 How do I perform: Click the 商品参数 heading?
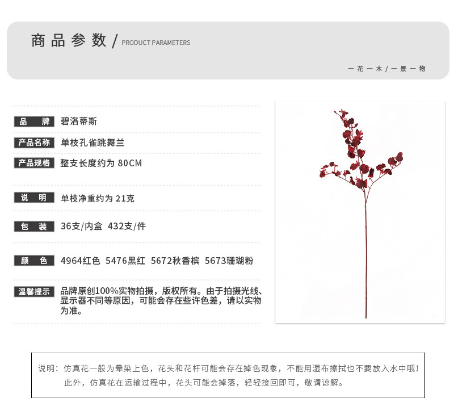tap(69, 40)
